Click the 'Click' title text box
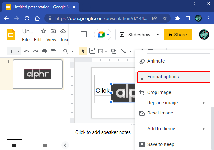This screenshot has height=150, width=214. [x=103, y=91]
